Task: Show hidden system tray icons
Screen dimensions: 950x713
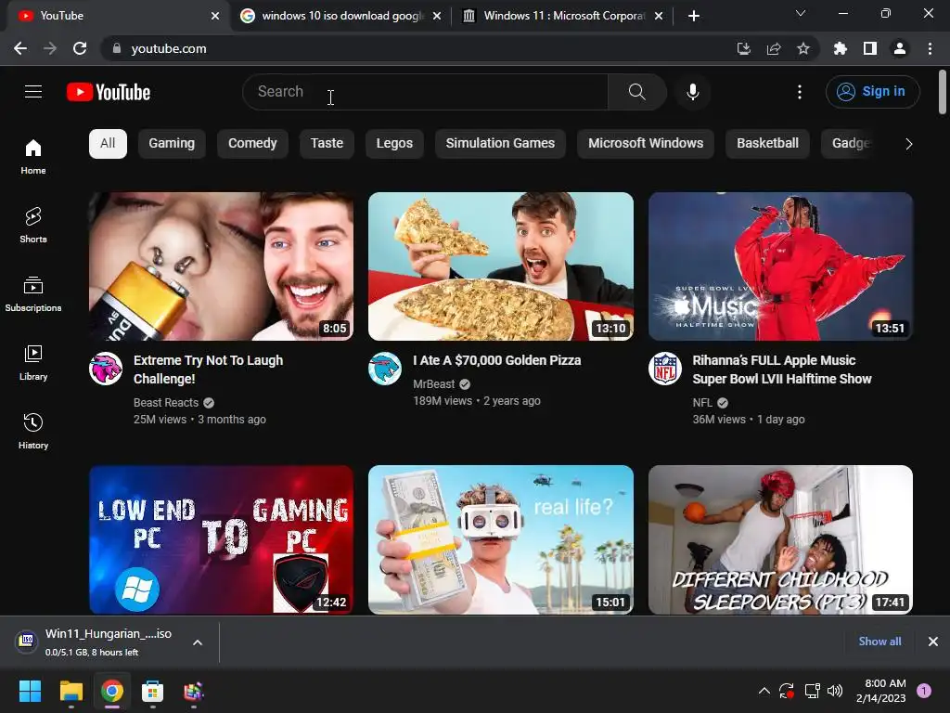Action: point(764,691)
